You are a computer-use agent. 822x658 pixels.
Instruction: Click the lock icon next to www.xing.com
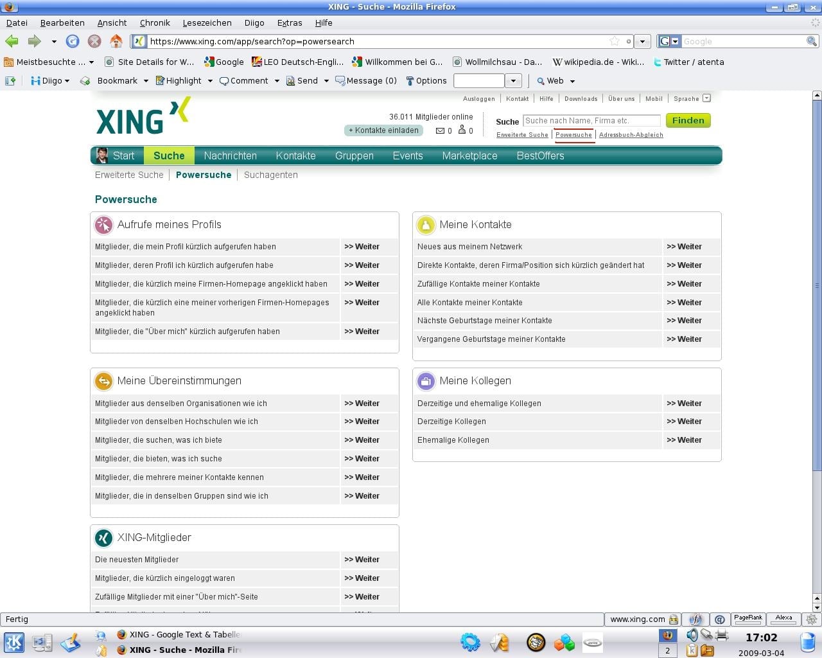pyautogui.click(x=673, y=619)
